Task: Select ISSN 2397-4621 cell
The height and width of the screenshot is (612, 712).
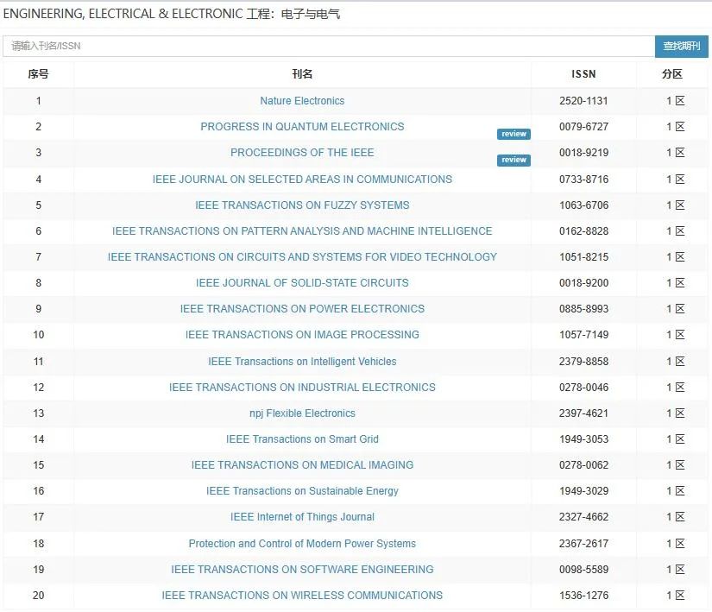Action: click(x=583, y=413)
